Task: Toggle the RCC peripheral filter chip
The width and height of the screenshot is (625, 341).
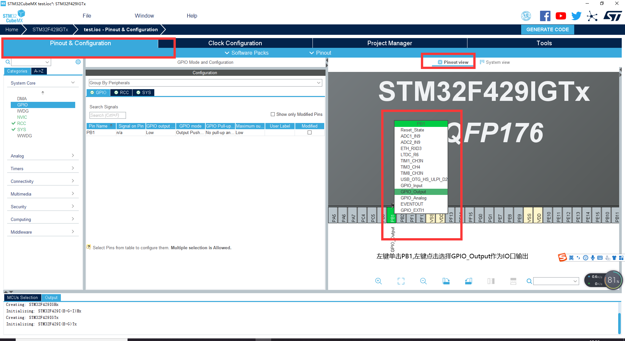Action: [x=121, y=92]
